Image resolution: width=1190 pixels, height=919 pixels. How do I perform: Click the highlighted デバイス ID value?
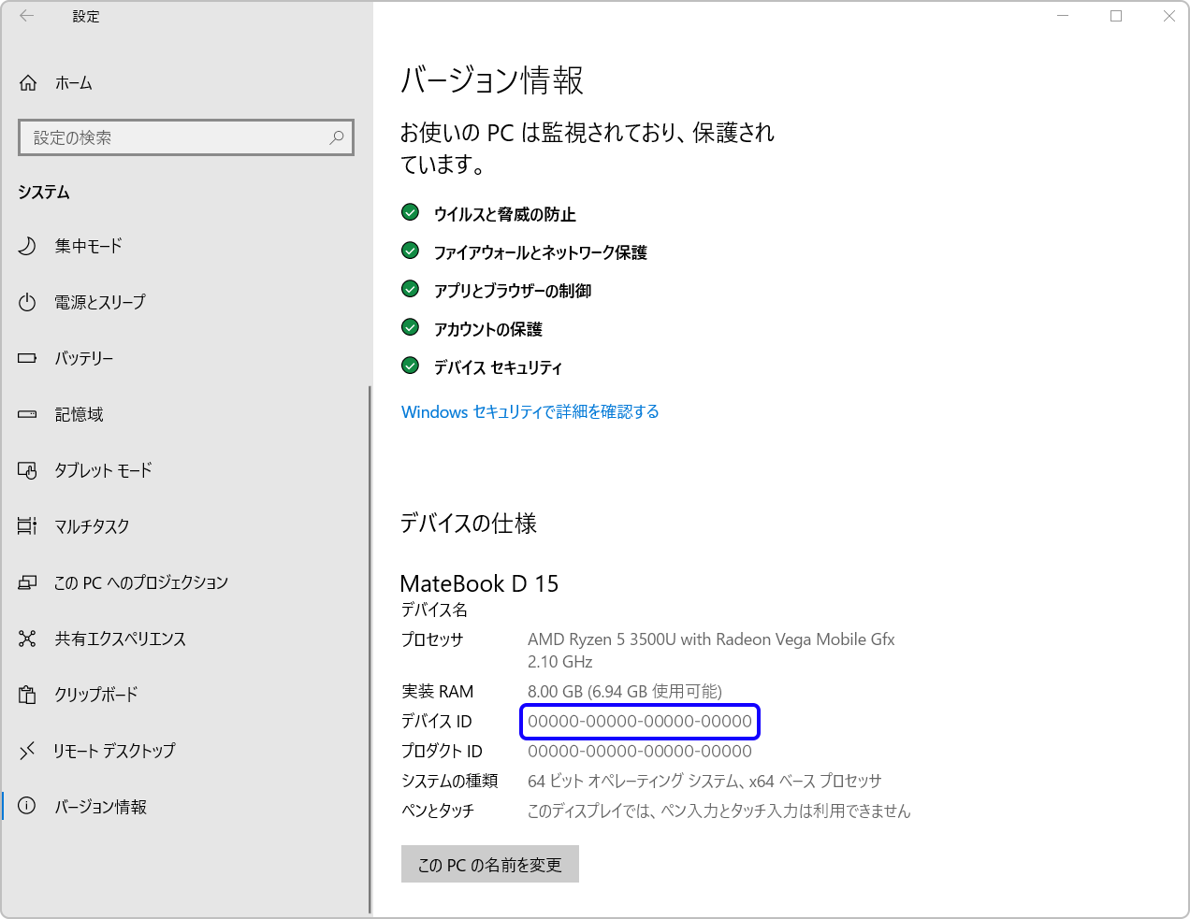[x=640, y=722]
